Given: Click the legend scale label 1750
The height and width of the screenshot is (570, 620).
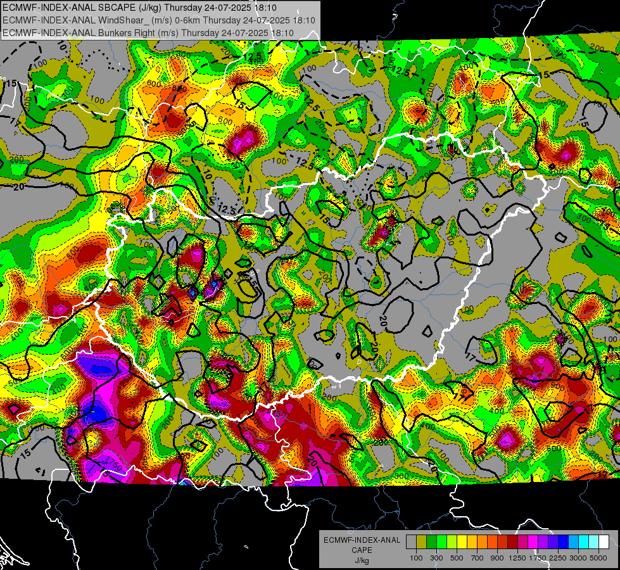Looking at the screenshot, I should (538, 558).
